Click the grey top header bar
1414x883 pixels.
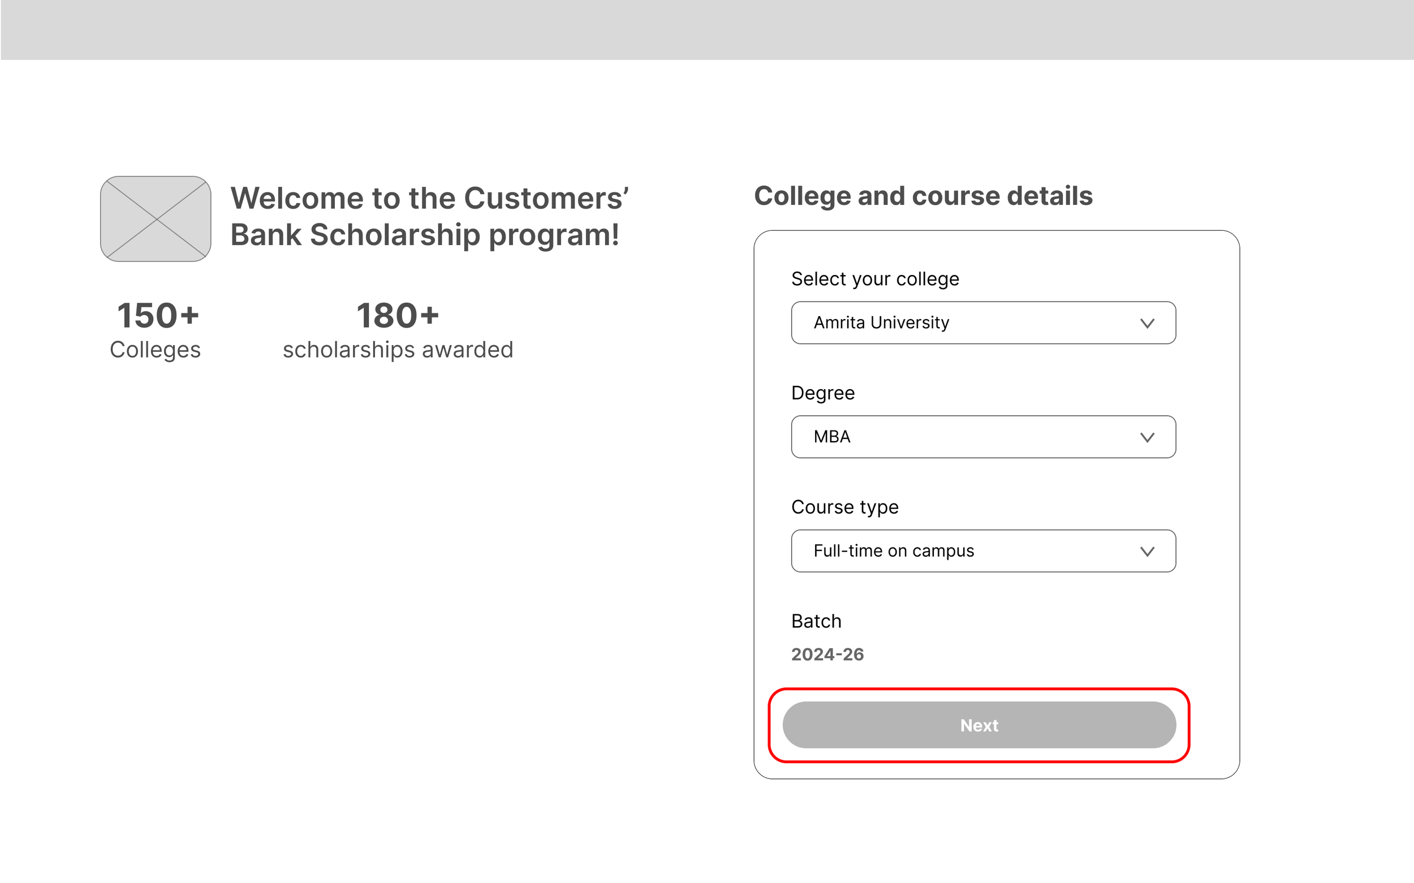point(706,29)
